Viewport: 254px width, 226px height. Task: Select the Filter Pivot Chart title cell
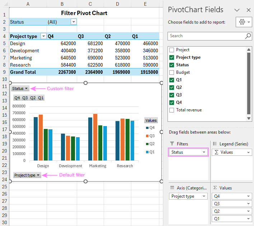click(84, 13)
